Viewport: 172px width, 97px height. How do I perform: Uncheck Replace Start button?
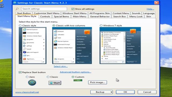pyautogui.click(x=20, y=72)
